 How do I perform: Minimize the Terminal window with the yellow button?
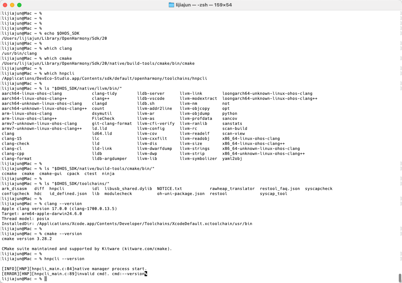(12, 5)
